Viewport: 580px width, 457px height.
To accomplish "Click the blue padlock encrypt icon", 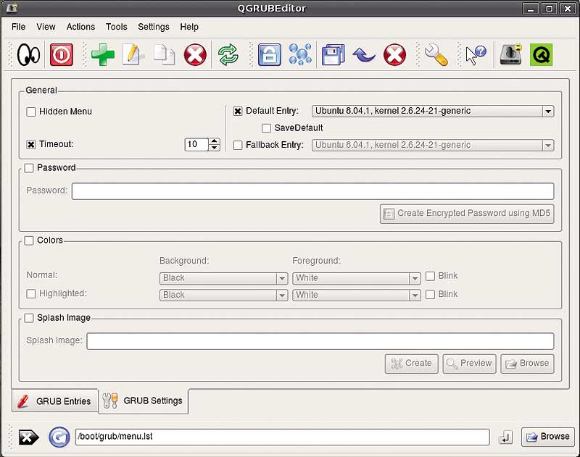I will [x=269, y=55].
